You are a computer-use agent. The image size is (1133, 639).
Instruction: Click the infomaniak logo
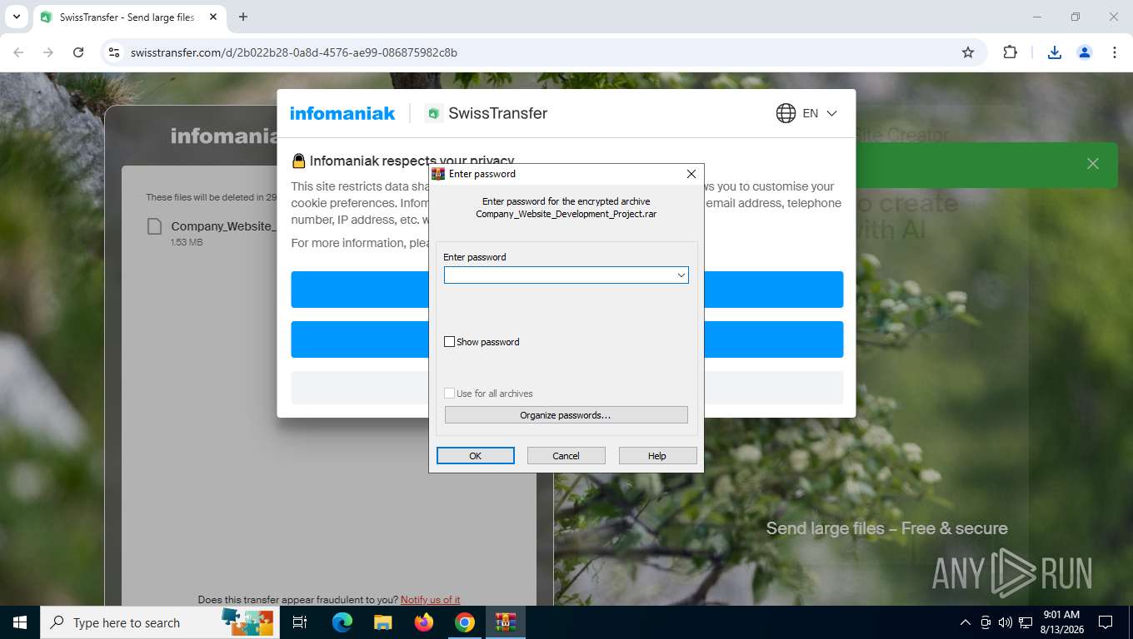[342, 113]
